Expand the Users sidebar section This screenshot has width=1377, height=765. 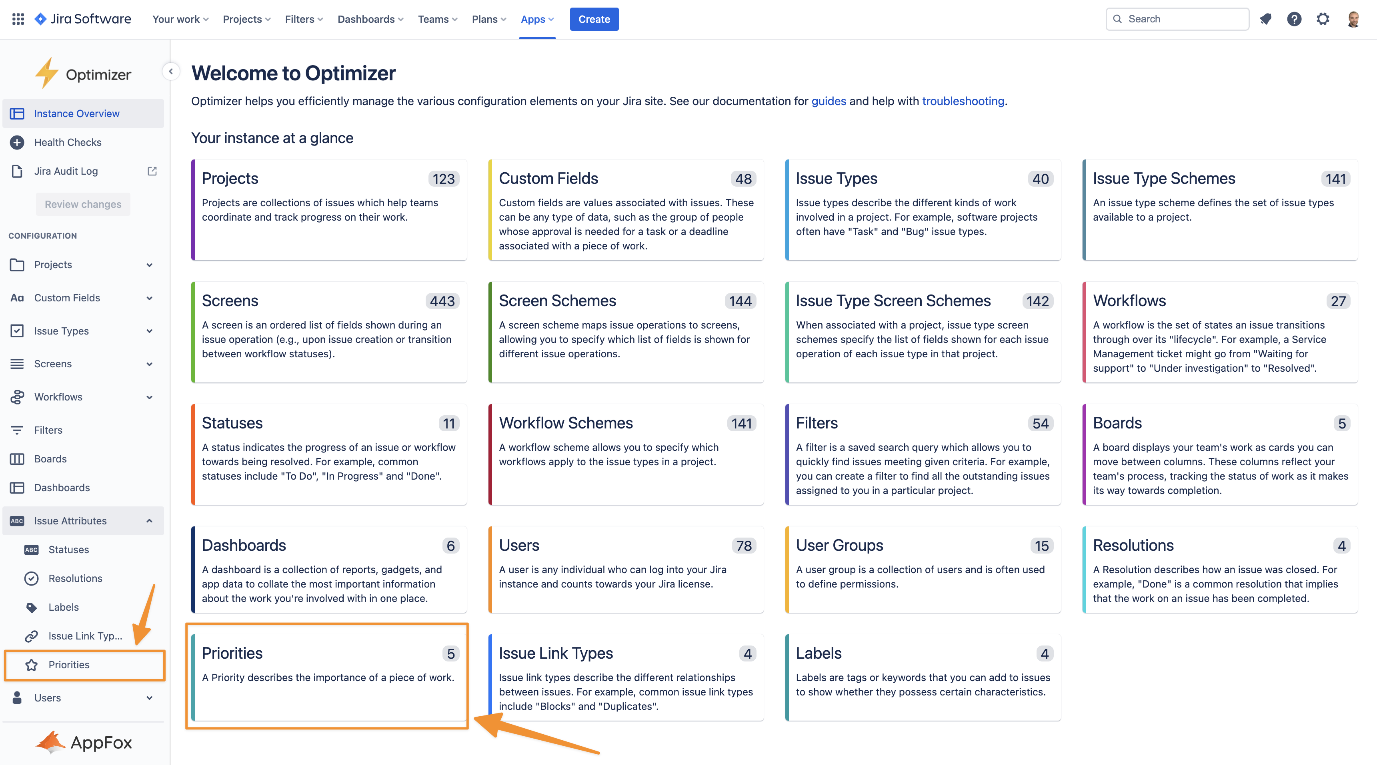pos(149,698)
